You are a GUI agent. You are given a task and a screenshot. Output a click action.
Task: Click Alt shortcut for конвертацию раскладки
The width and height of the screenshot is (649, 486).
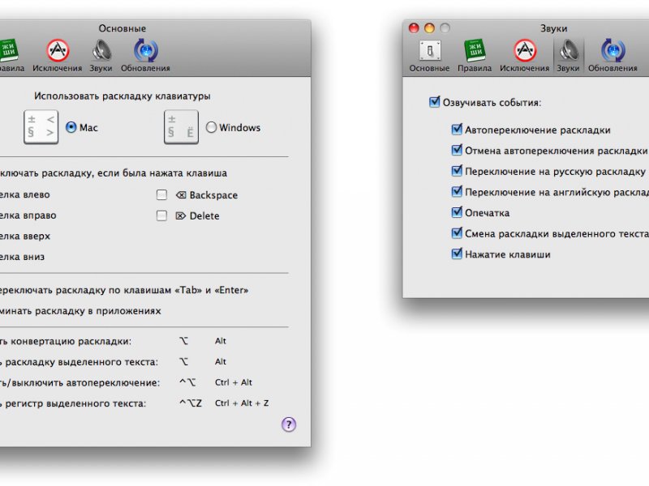click(x=221, y=341)
